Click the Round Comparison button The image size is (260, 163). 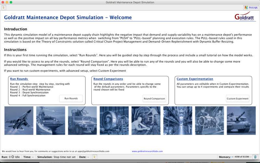tap(154, 99)
